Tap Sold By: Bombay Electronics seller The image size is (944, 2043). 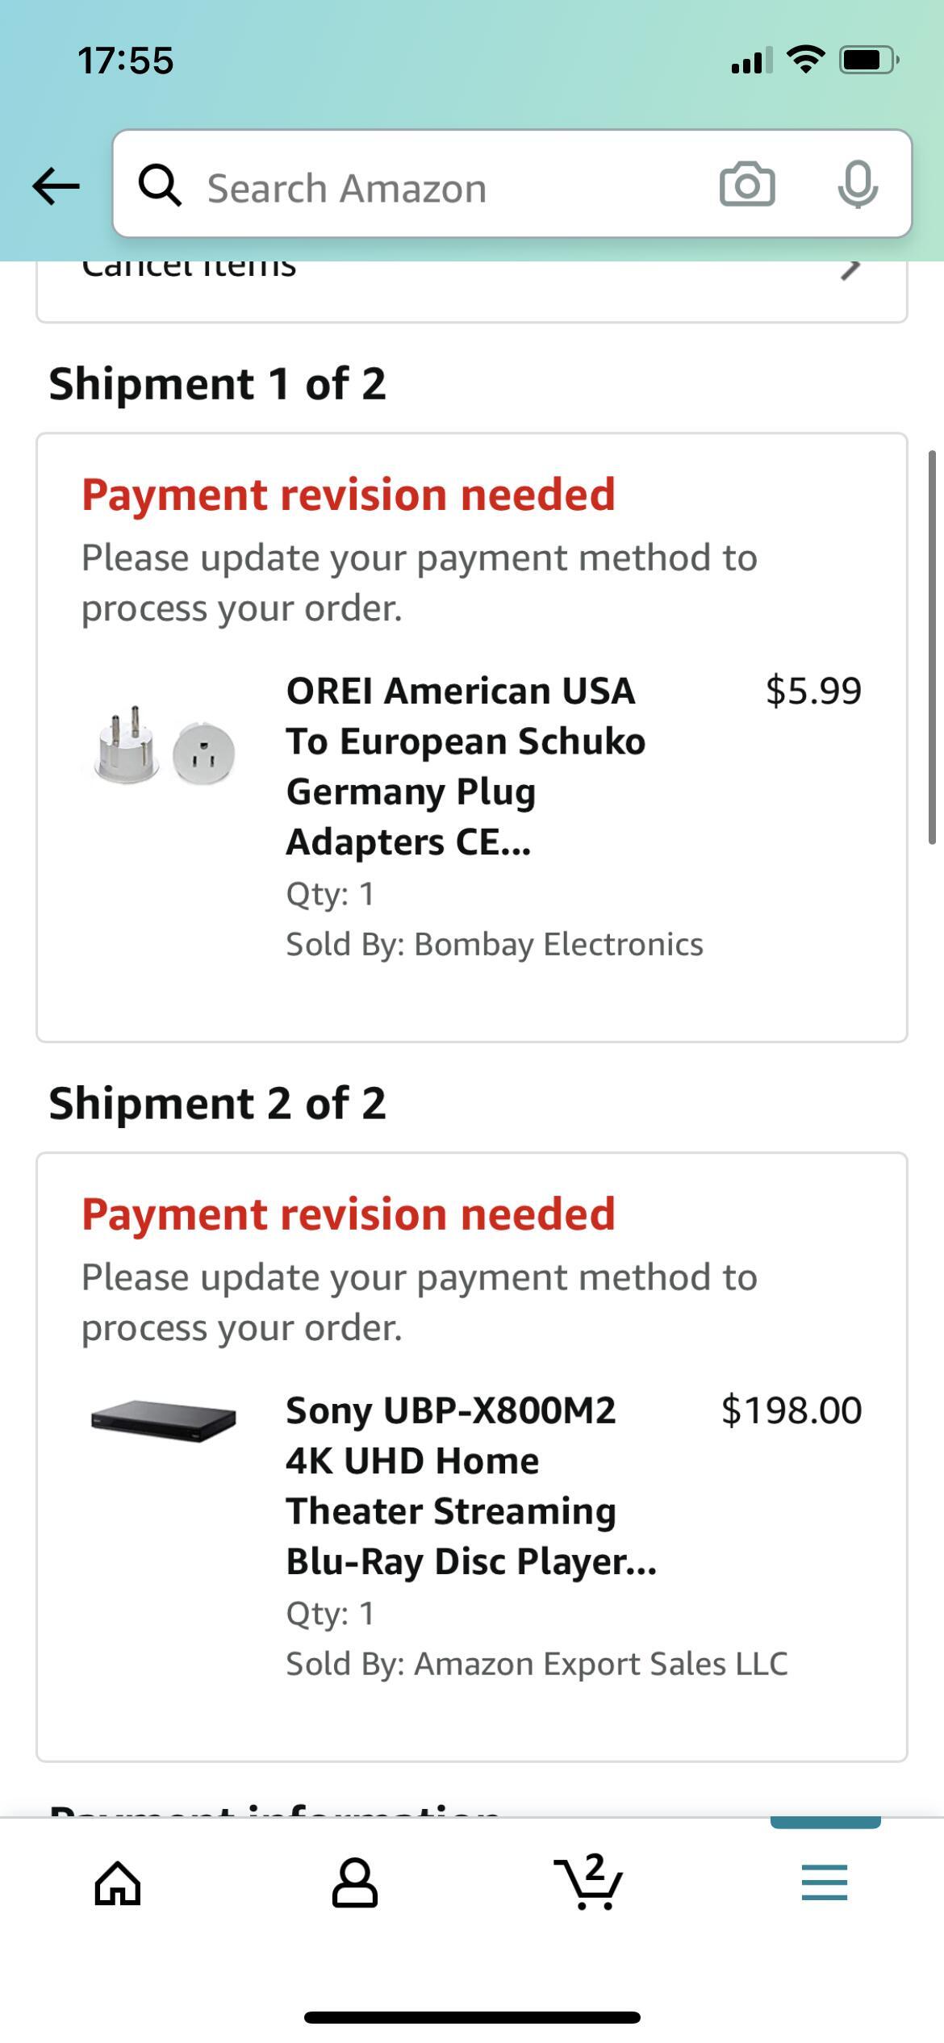494,944
